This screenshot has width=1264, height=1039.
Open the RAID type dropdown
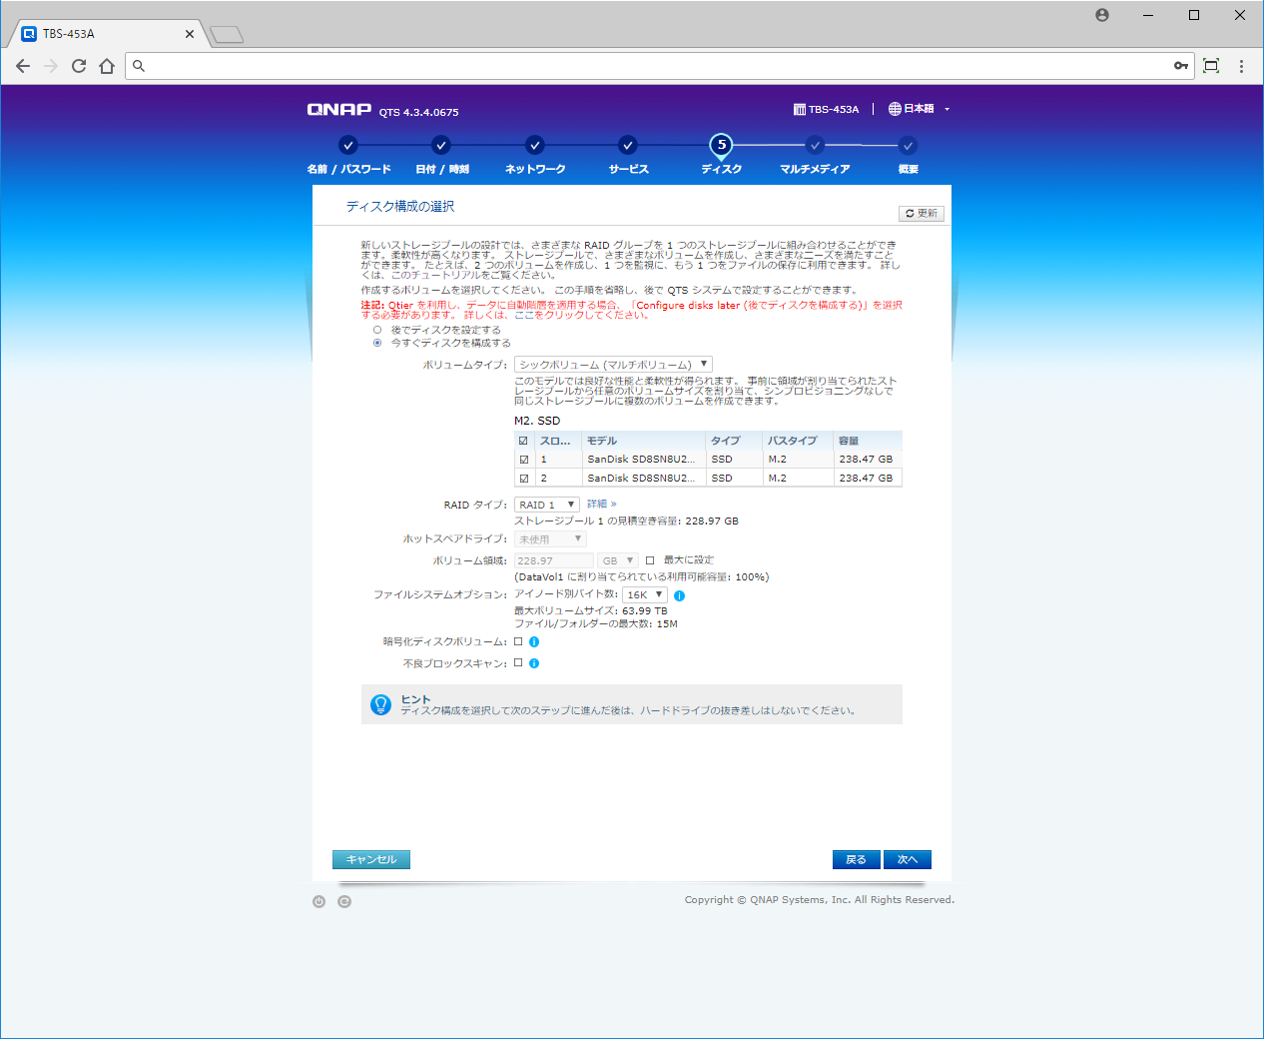[x=546, y=505]
